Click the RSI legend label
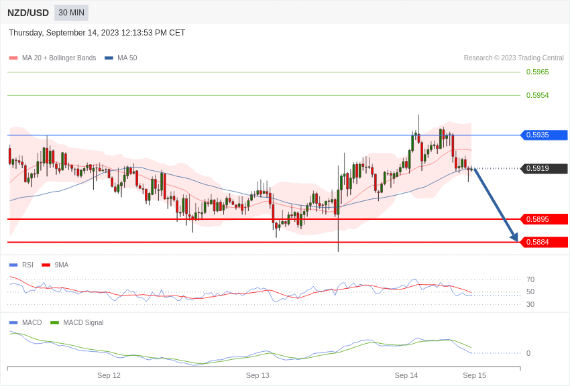Screen dimensions: 570x386 (x=27, y=265)
